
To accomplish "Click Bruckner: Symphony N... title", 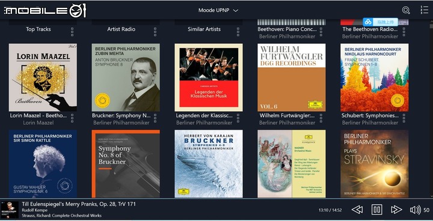I will coord(121,115).
